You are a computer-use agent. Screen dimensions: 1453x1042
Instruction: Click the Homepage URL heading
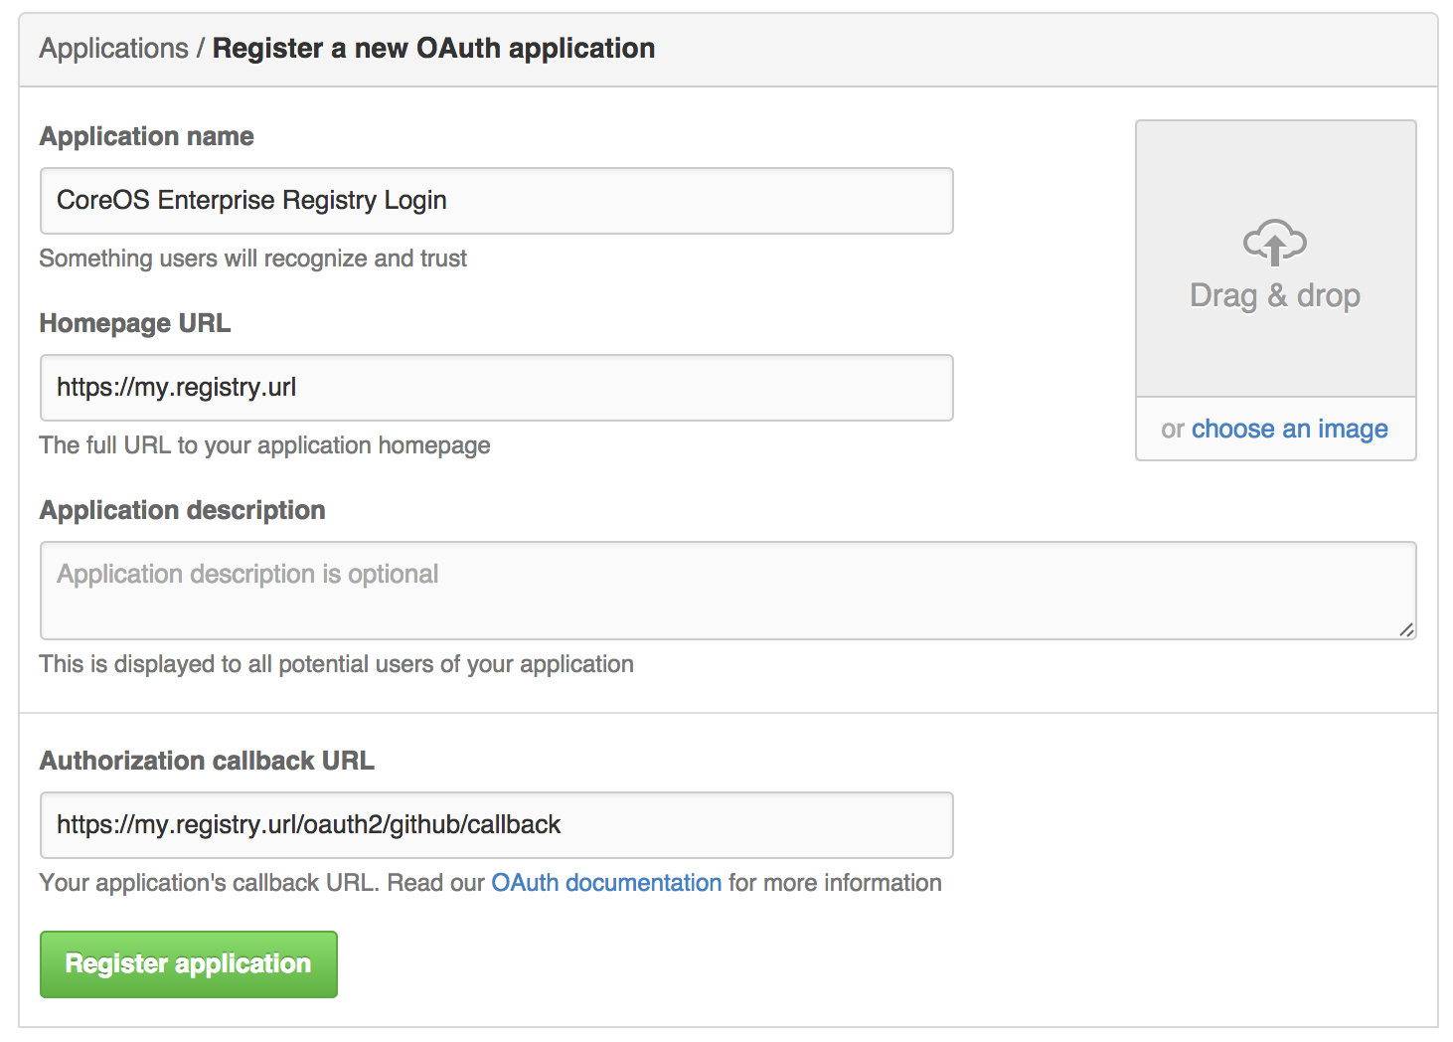tap(135, 323)
